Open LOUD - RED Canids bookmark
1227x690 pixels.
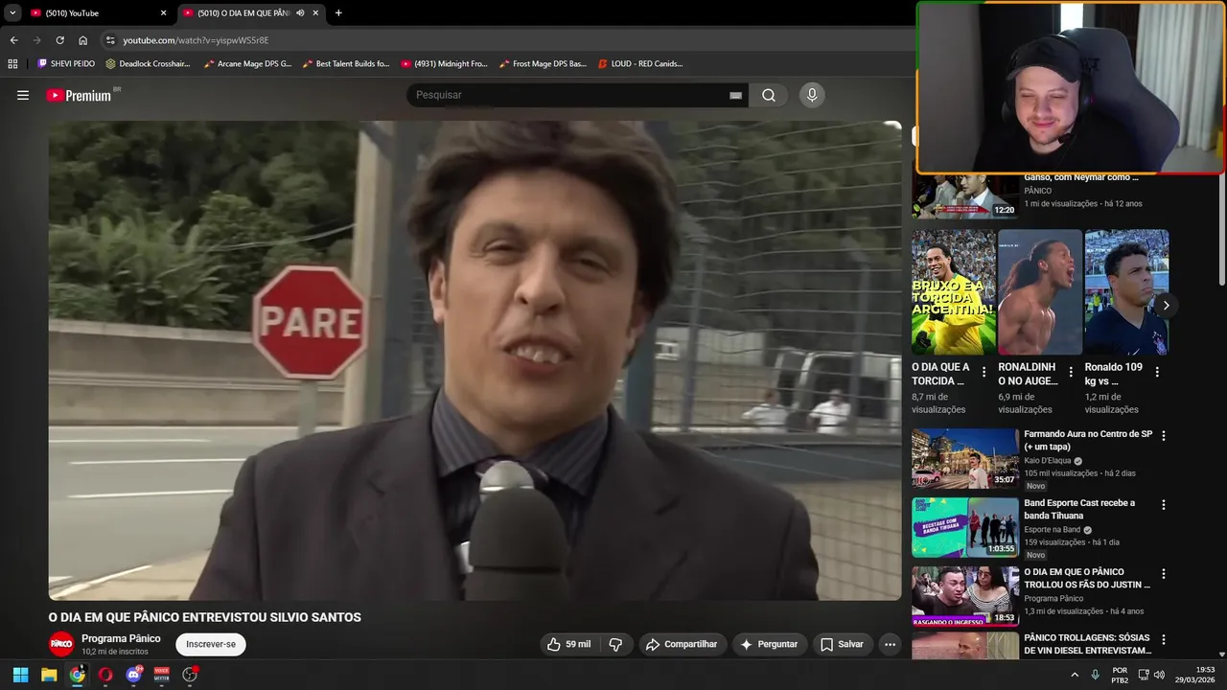click(639, 63)
